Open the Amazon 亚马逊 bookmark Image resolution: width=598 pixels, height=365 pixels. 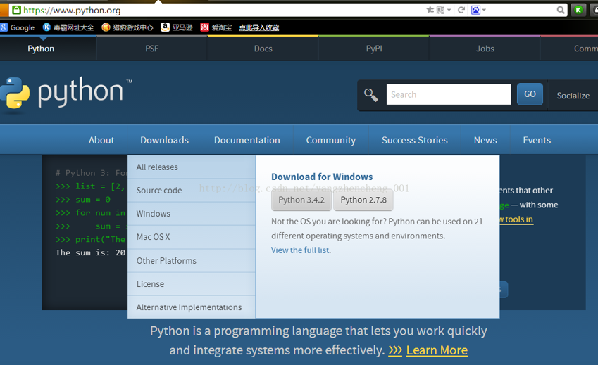tap(177, 27)
